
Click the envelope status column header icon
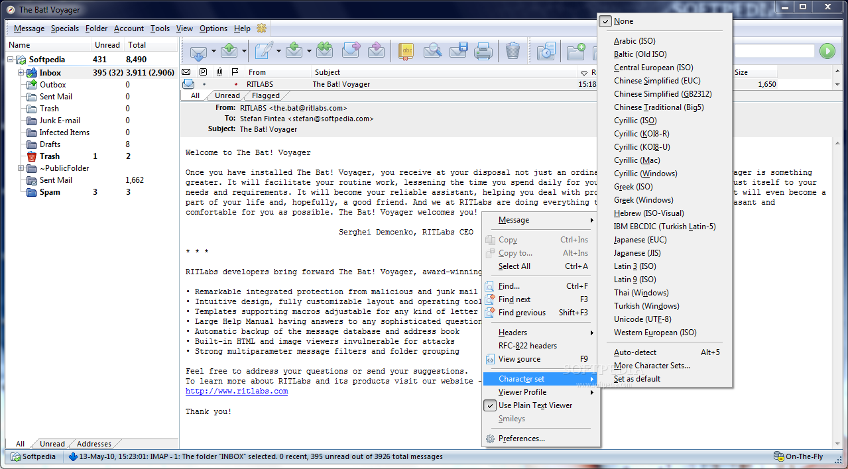(x=186, y=72)
